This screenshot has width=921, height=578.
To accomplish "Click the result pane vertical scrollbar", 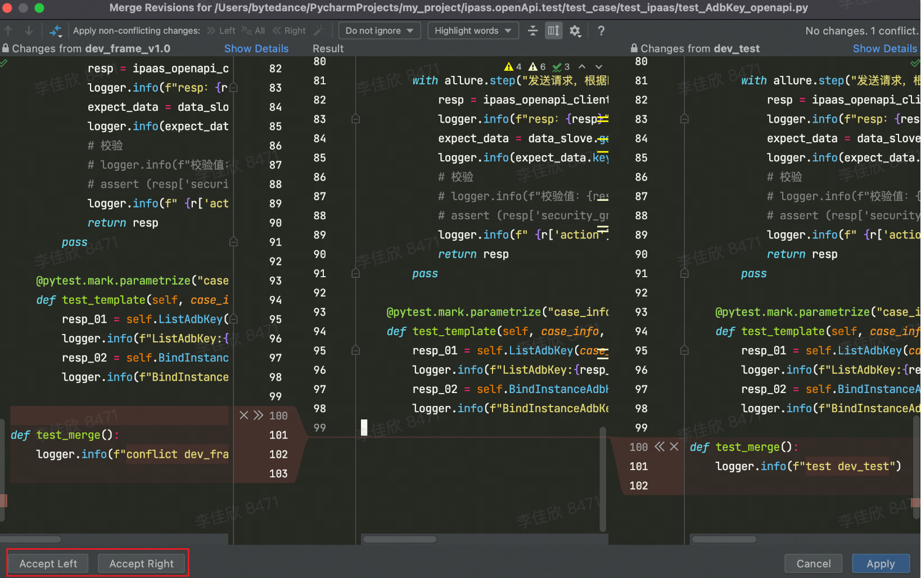I will point(603,479).
